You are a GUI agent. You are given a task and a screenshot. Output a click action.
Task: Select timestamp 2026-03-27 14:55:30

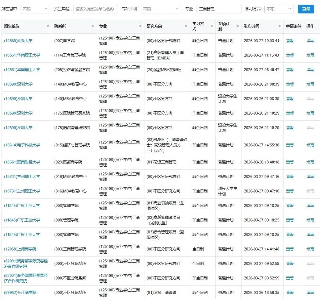(261, 145)
